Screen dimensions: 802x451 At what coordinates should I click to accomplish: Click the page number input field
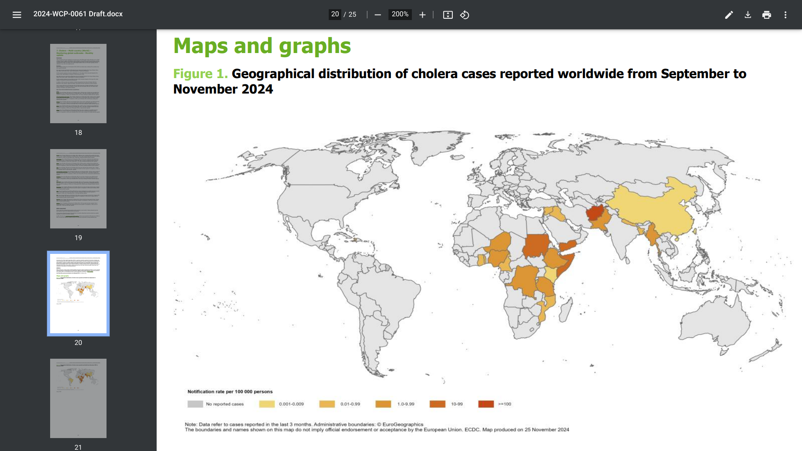pos(335,14)
